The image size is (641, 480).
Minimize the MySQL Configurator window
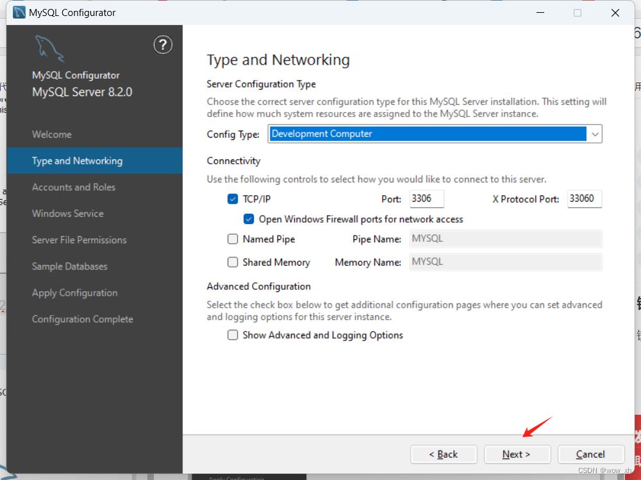coord(540,13)
